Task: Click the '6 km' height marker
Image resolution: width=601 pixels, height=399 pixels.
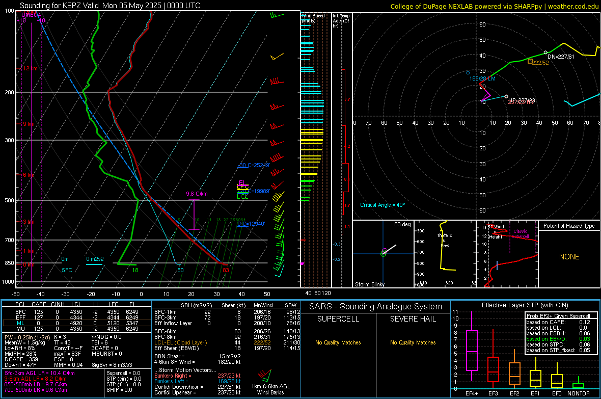Action: coord(29,175)
